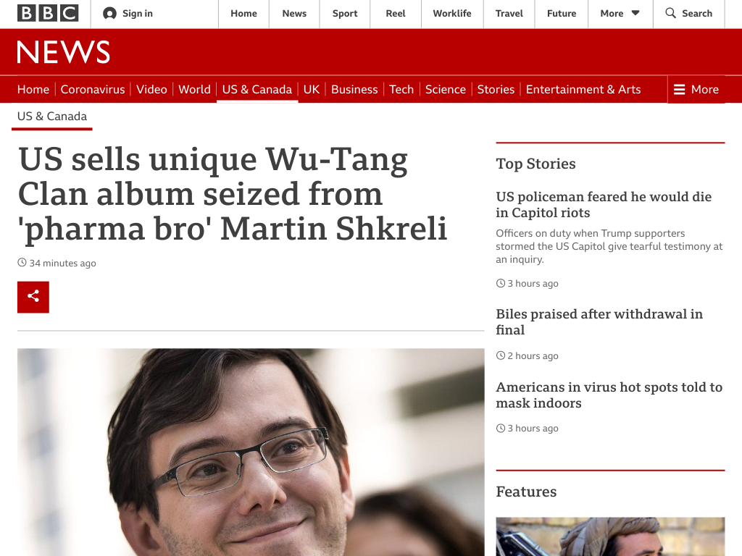The height and width of the screenshot is (556, 742).
Task: Select Entertainment & Arts section
Action: 583,89
